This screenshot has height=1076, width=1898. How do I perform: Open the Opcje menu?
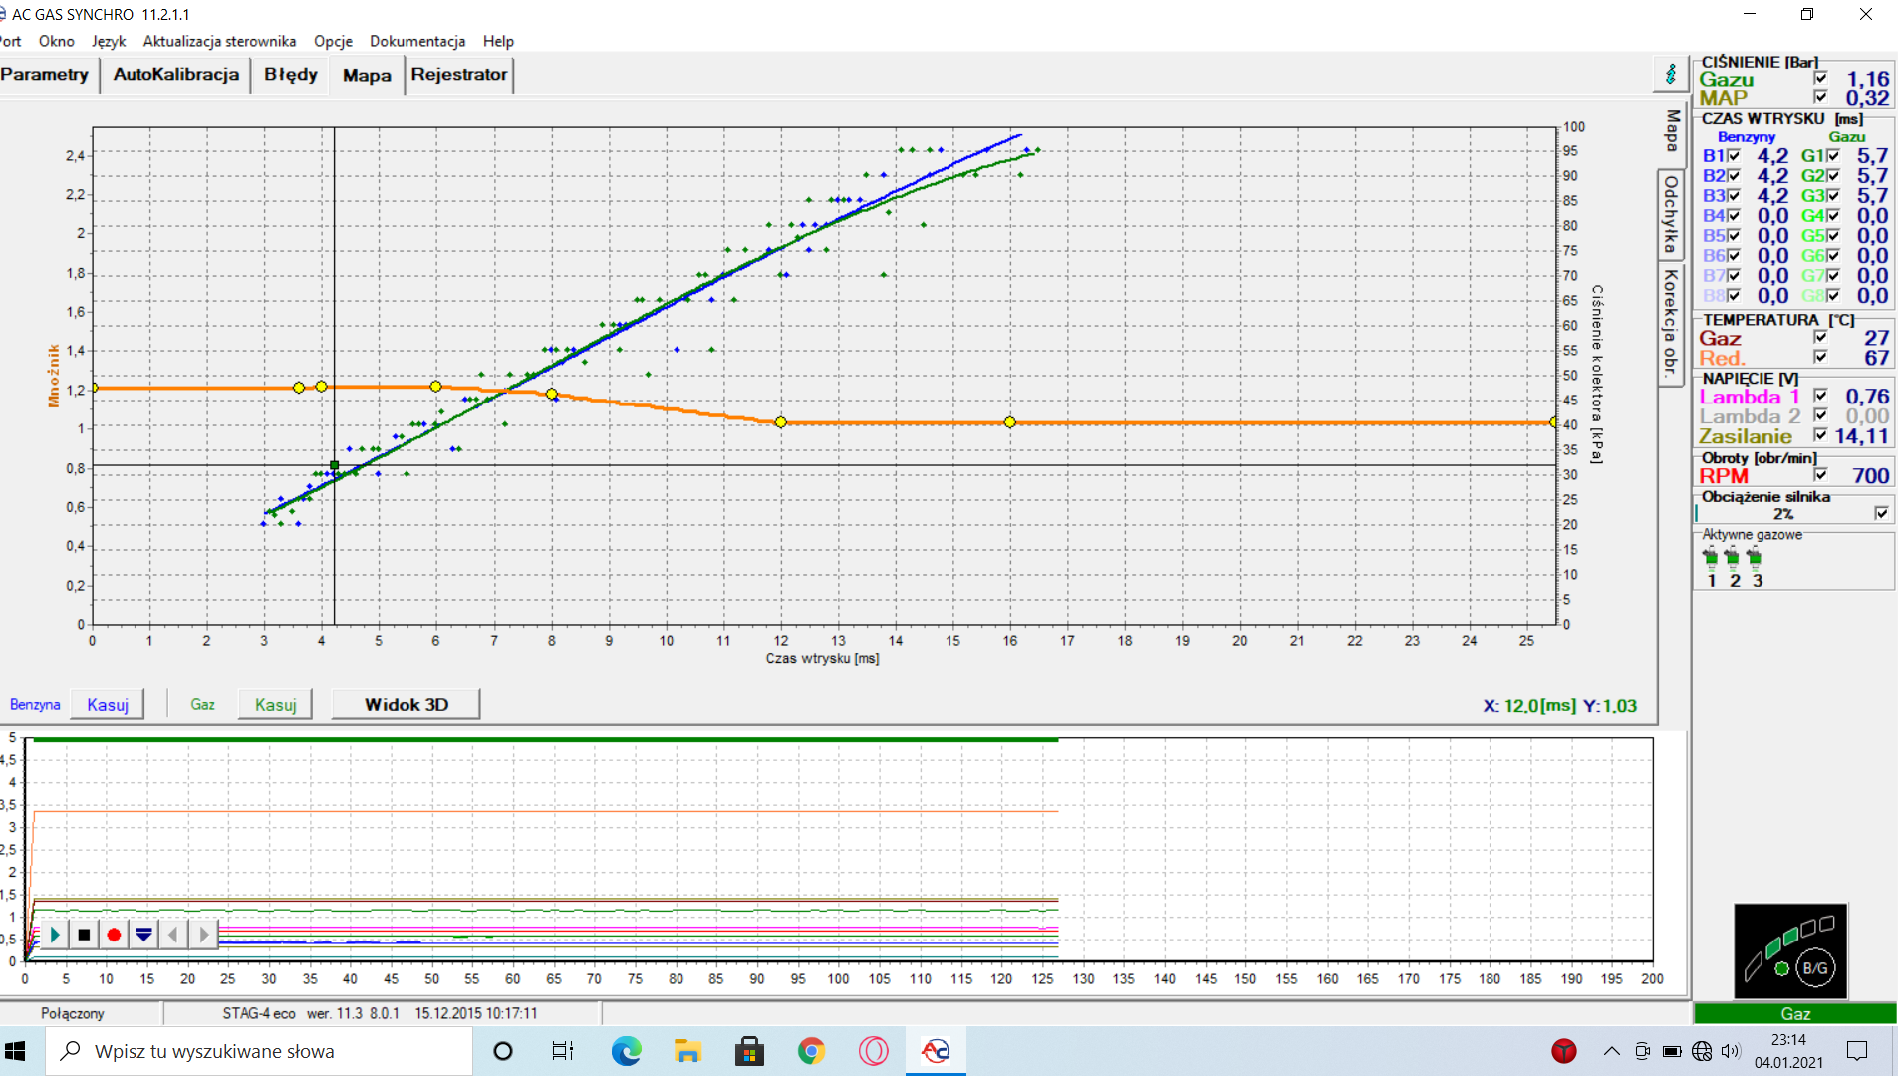coord(333,41)
